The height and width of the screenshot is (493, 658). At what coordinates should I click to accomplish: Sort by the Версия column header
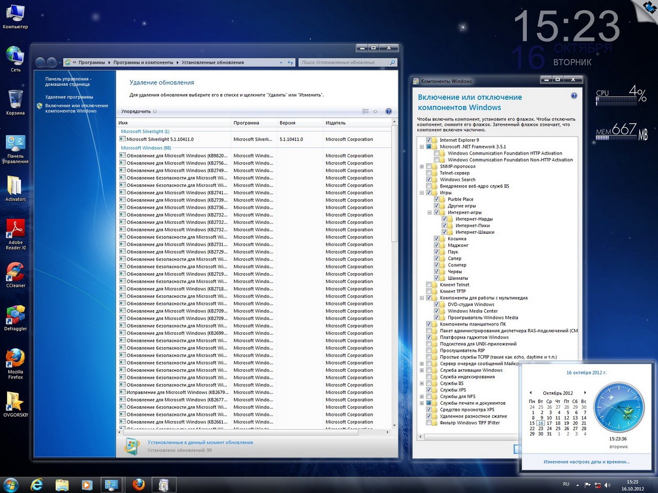(x=300, y=123)
